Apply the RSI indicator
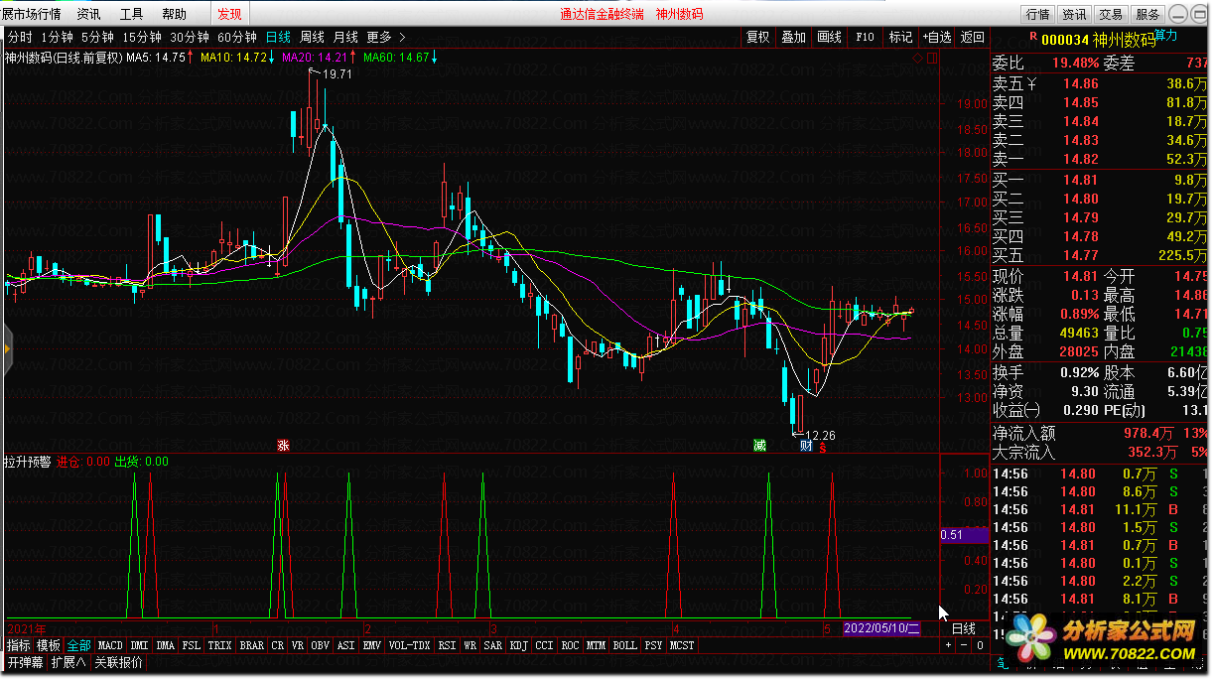The width and height of the screenshot is (1213, 679). 448,645
